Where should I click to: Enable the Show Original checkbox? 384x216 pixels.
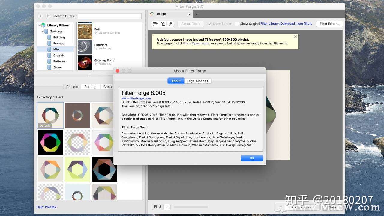(237, 24)
